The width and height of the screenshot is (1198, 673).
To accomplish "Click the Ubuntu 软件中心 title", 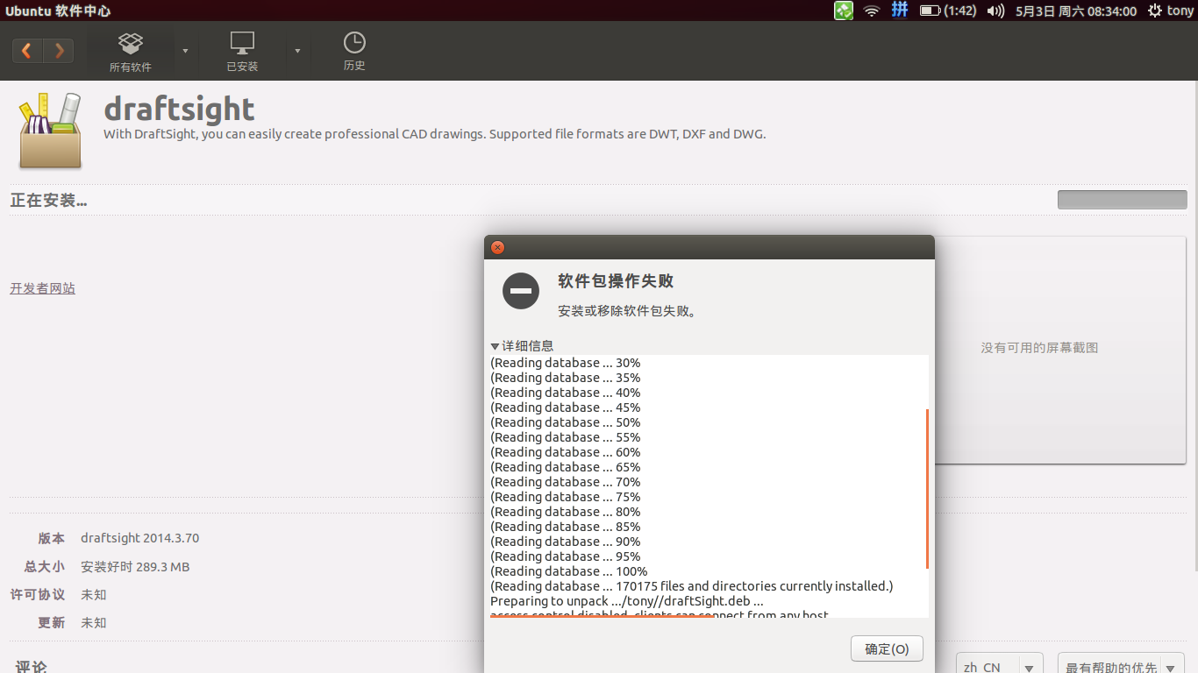I will [x=58, y=11].
